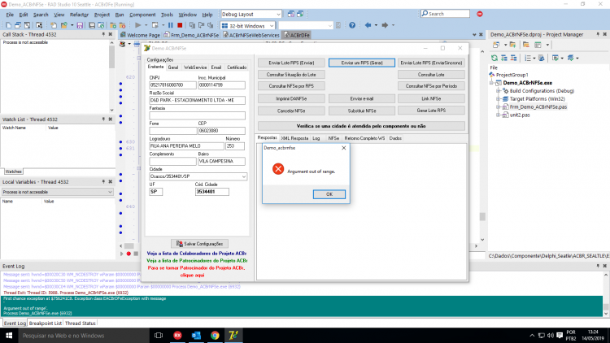Open the Refactor menu

pyautogui.click(x=79, y=15)
